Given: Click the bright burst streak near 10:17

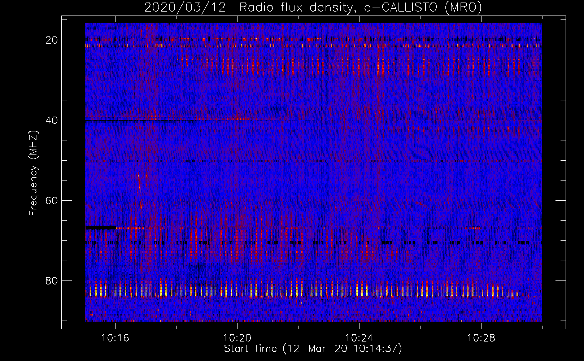Looking at the screenshot, I should point(140,186).
